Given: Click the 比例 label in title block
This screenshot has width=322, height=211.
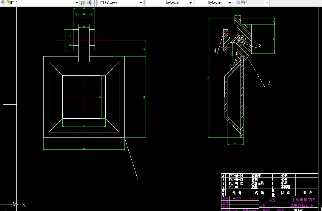Looking at the screenshot, I should click(262, 205).
